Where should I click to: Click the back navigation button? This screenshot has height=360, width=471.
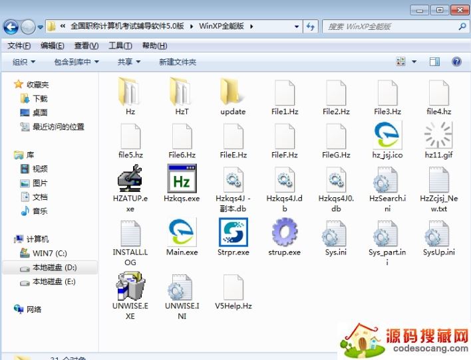point(11,27)
